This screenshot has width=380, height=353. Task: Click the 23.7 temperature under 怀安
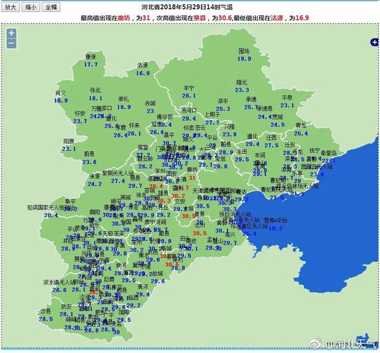tap(80, 121)
